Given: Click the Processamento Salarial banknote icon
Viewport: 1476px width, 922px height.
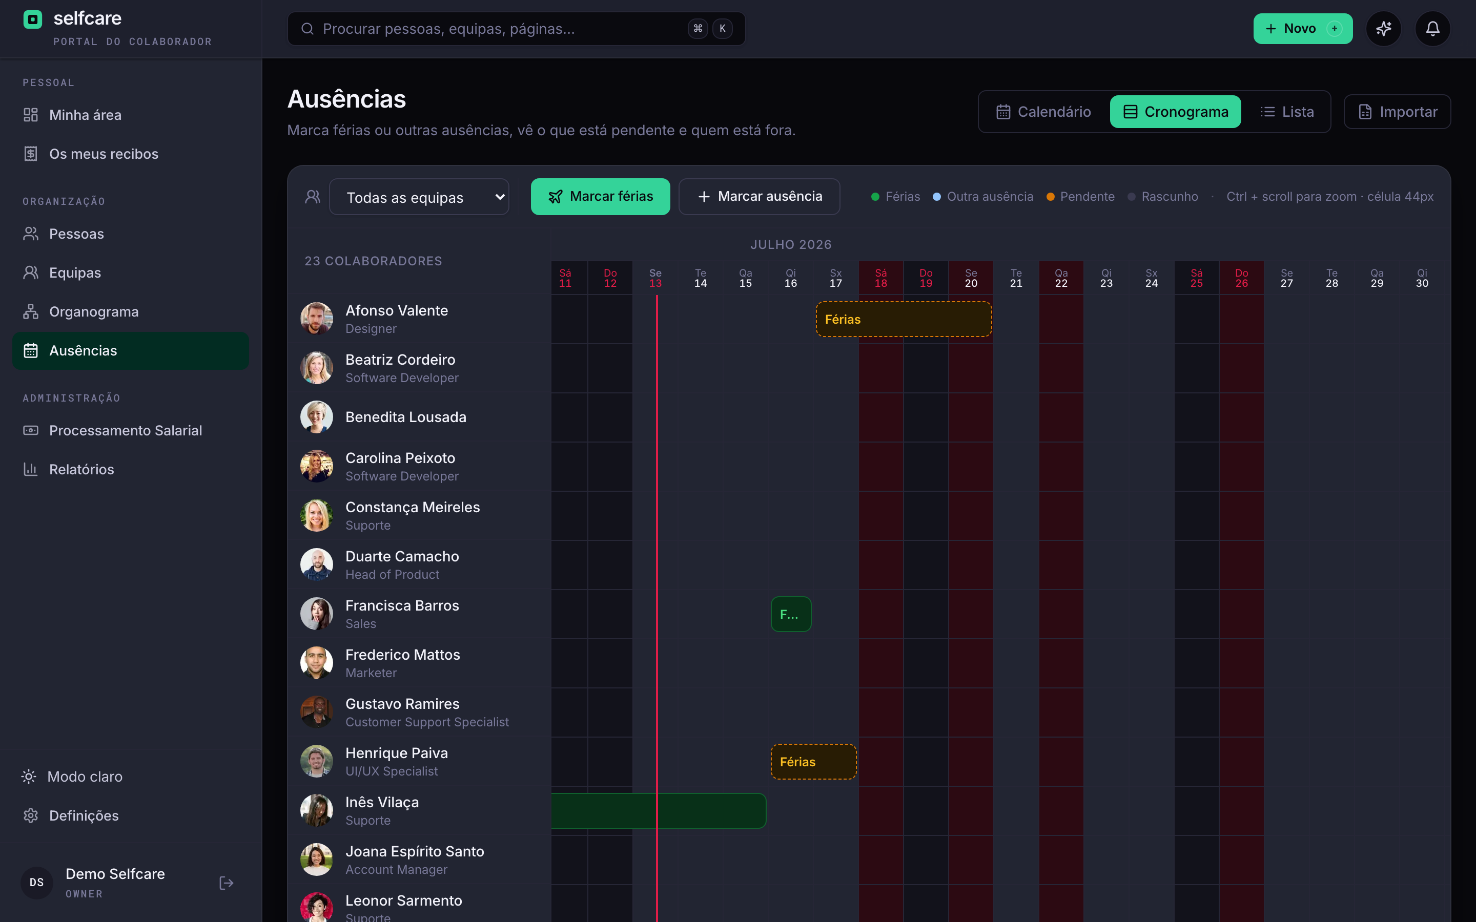Looking at the screenshot, I should click(31, 430).
